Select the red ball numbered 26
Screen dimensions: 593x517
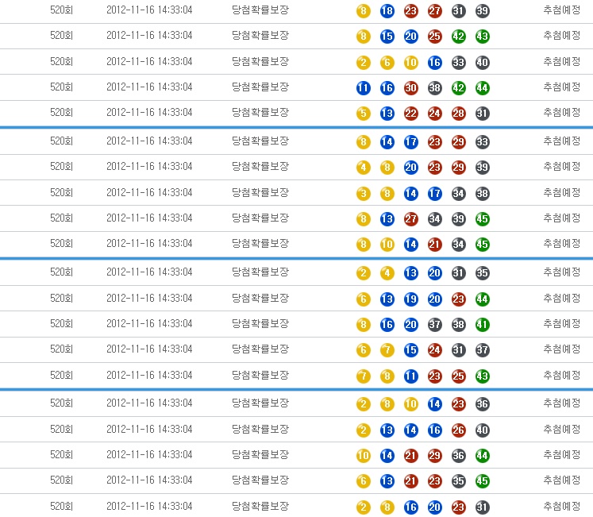click(x=459, y=430)
